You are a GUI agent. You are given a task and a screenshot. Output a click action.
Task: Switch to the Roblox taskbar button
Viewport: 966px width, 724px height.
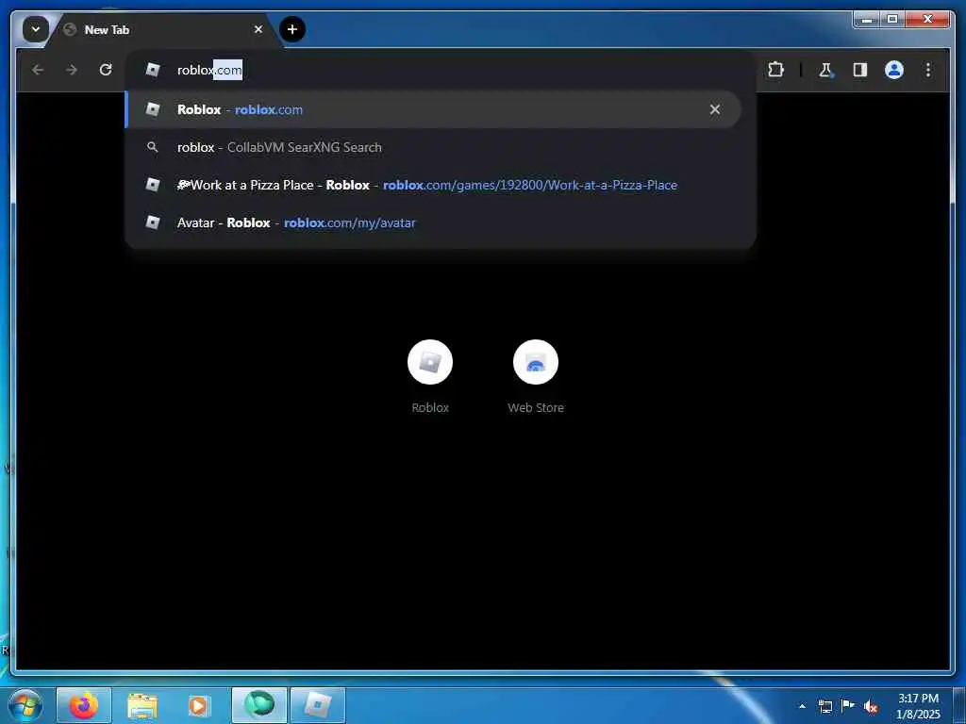pyautogui.click(x=317, y=705)
